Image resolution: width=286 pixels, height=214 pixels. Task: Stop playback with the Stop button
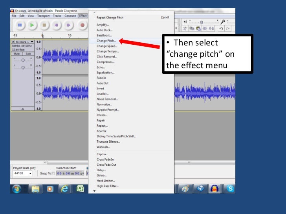(x=44, y=25)
